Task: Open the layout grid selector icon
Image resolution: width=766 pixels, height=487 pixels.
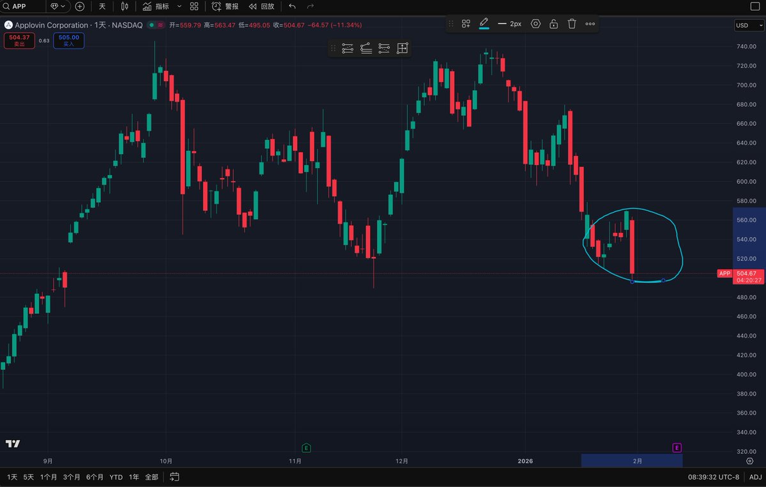Action: [194, 6]
